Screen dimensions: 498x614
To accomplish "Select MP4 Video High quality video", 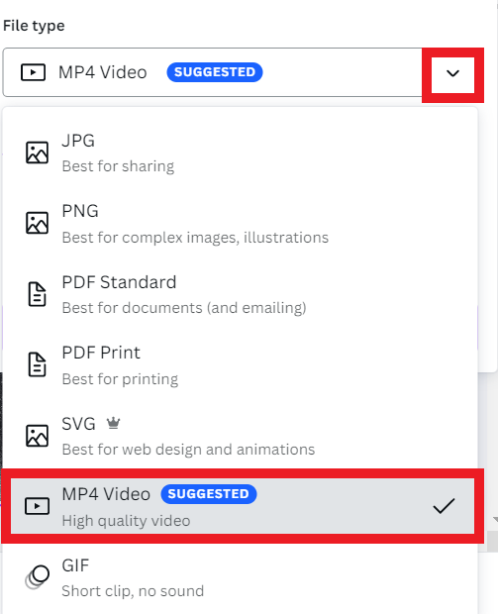I will (243, 506).
